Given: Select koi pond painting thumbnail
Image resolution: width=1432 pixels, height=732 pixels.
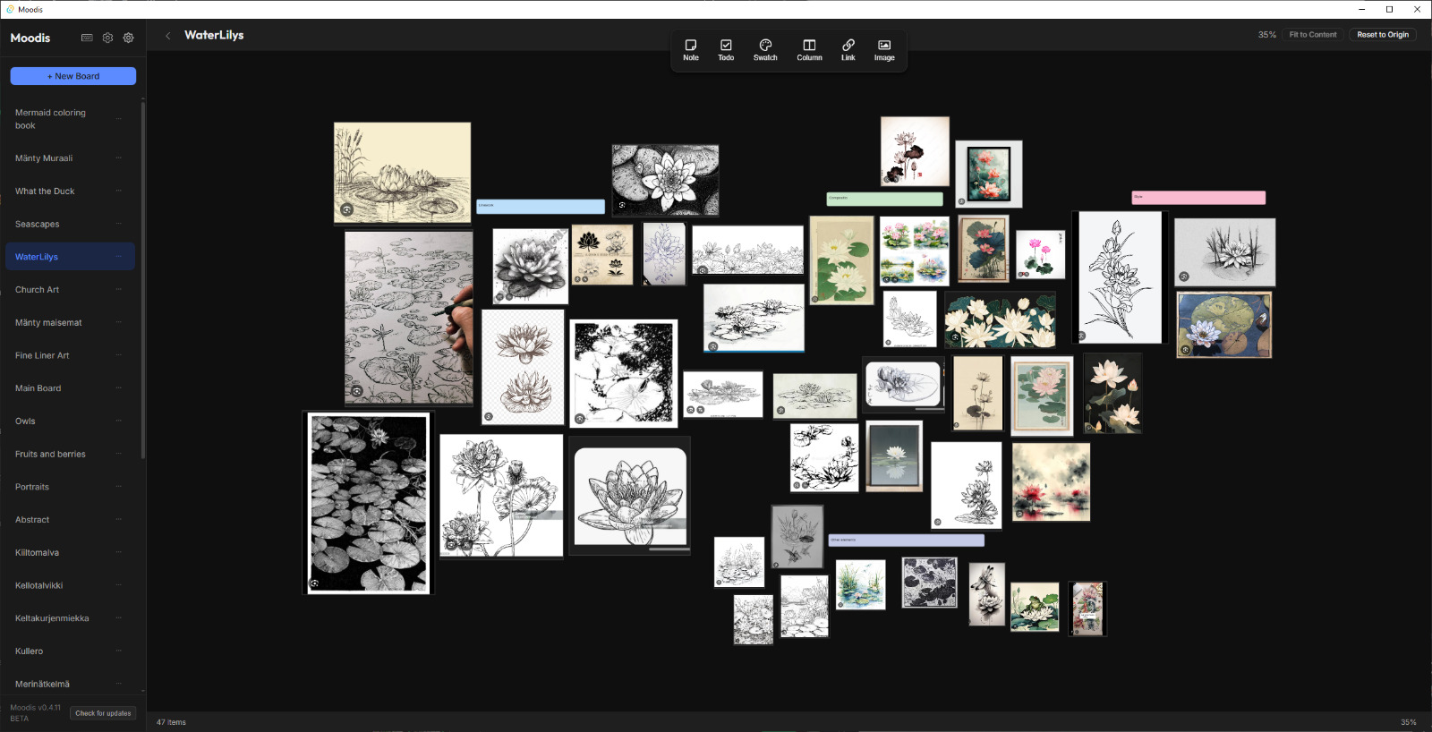Looking at the screenshot, I should click(1224, 325).
